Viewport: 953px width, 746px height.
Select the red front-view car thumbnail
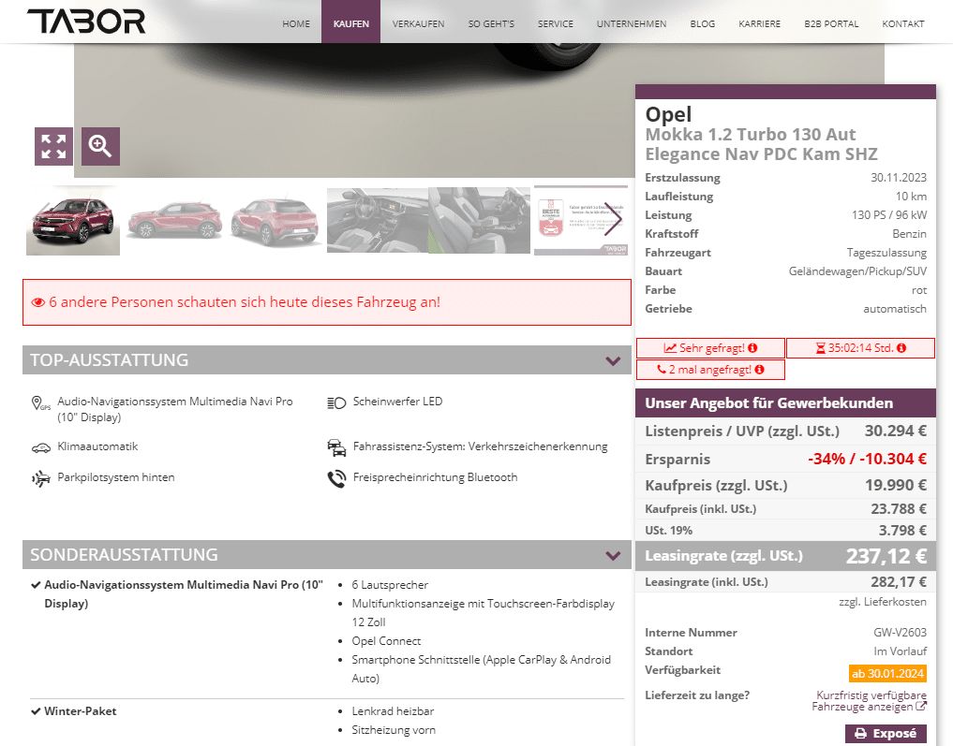(73, 220)
